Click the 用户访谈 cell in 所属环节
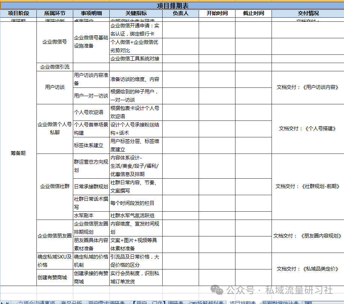This screenshot has width=344, height=304. (x=55, y=88)
